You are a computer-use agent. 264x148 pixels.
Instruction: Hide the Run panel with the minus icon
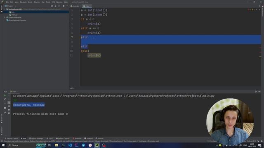pyautogui.click(x=259, y=92)
